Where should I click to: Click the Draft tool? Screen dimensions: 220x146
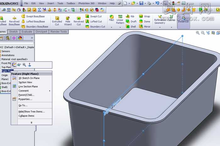[131, 21]
